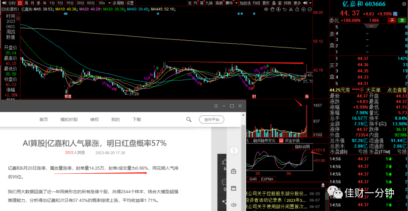
Task: Open the 30s period dropdown arrow
Action: [109, 3]
